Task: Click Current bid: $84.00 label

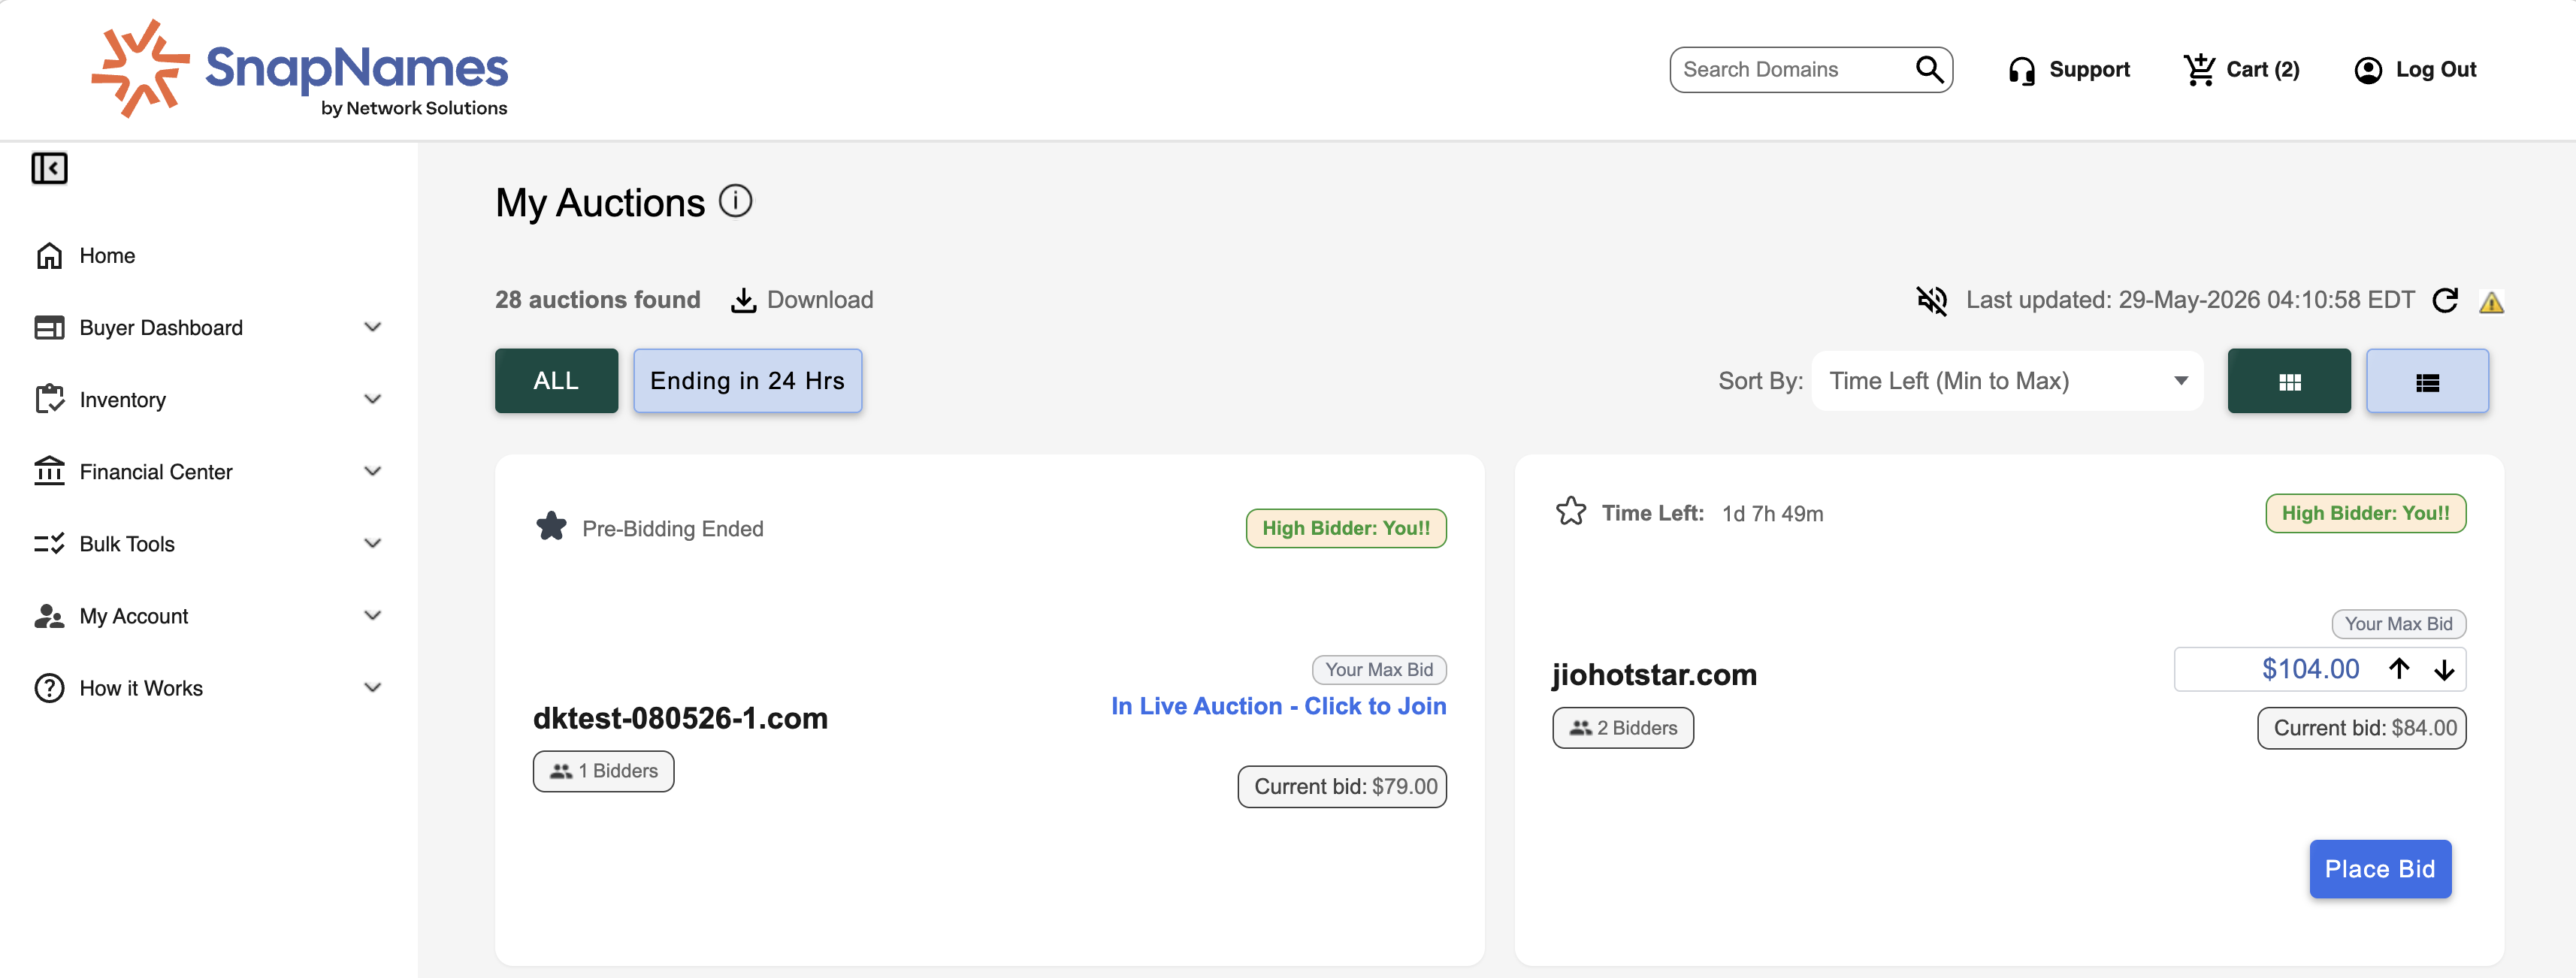Action: pyautogui.click(x=2362, y=728)
